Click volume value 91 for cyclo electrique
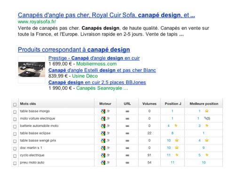This screenshot has width=235, height=177. 149,155
